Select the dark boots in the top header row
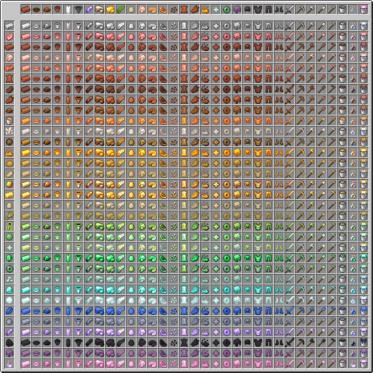373x373 pixels. tap(279, 10)
